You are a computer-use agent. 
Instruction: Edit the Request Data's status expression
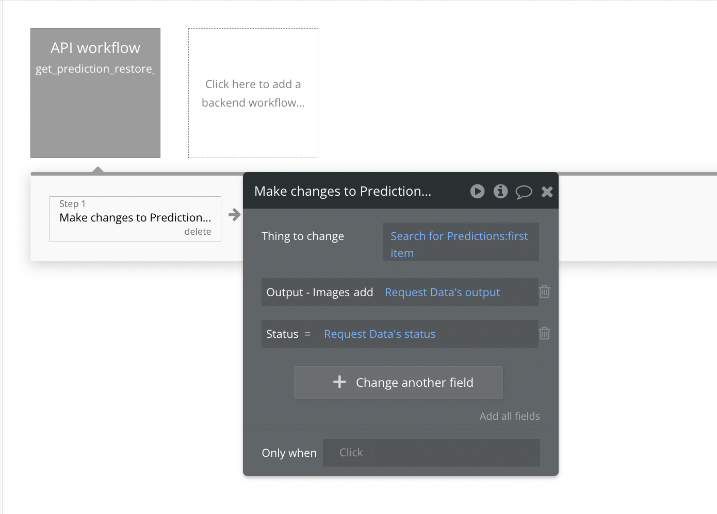click(380, 334)
